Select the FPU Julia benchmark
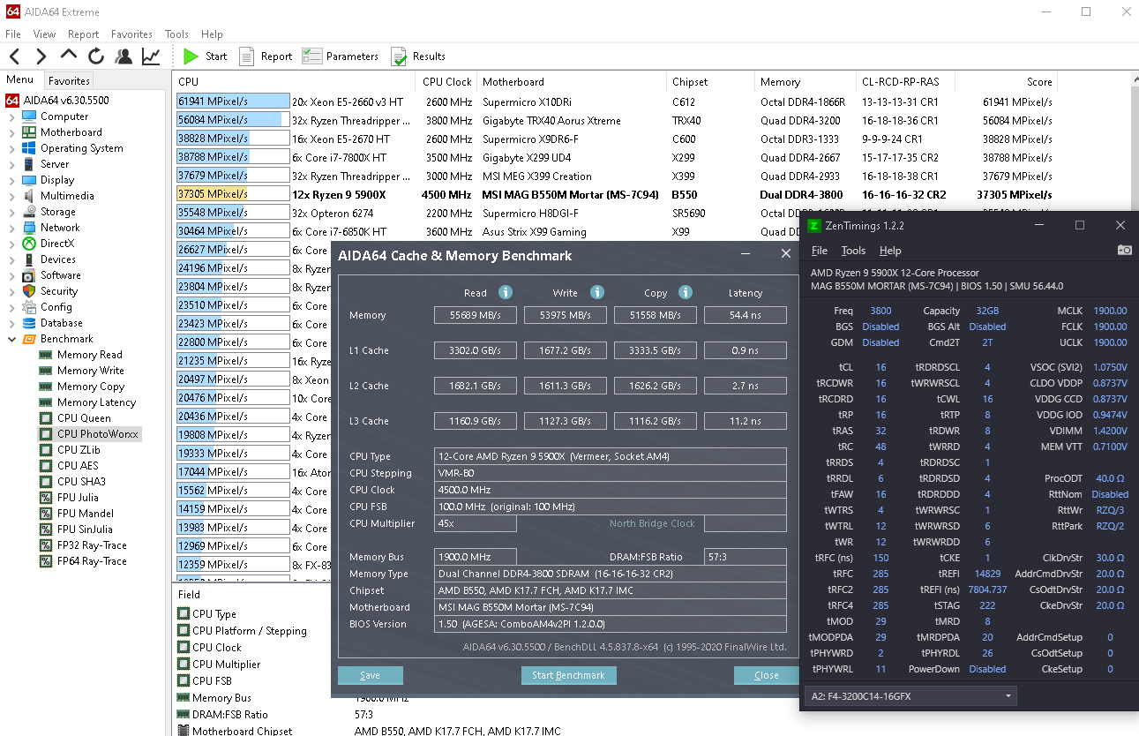 coord(78,498)
